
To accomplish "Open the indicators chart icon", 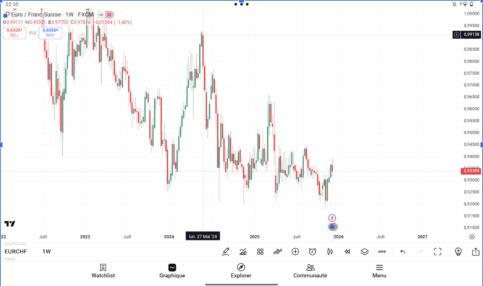I will pyautogui.click(x=243, y=252).
